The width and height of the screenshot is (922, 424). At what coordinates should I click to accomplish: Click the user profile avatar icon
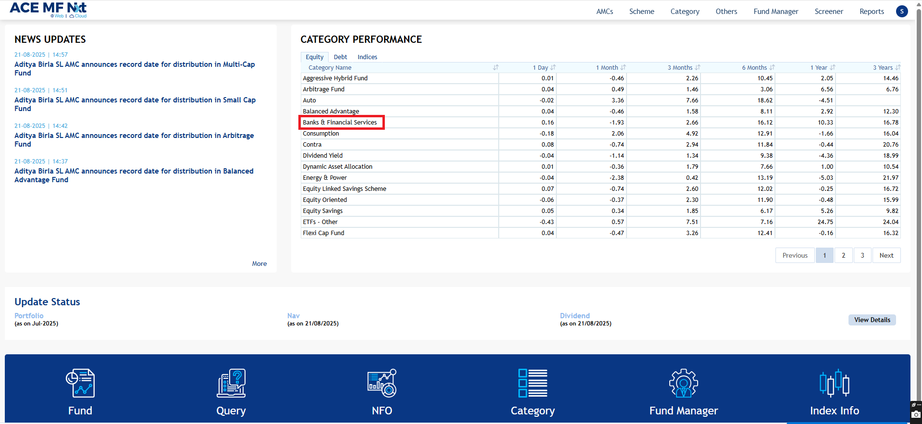(x=902, y=11)
